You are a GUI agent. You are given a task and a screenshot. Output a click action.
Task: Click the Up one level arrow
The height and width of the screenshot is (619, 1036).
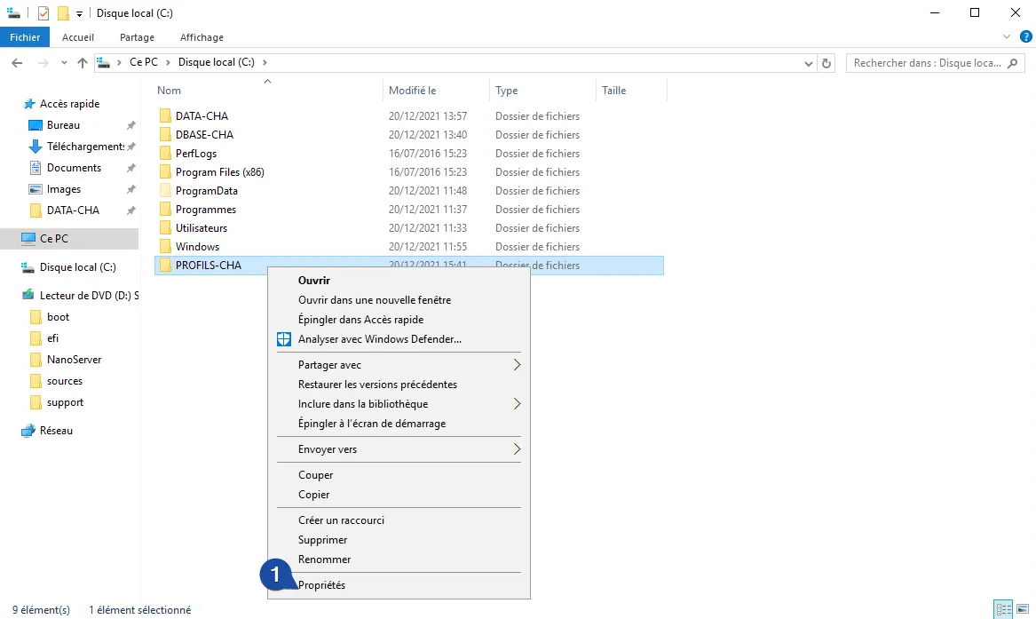pyautogui.click(x=83, y=63)
